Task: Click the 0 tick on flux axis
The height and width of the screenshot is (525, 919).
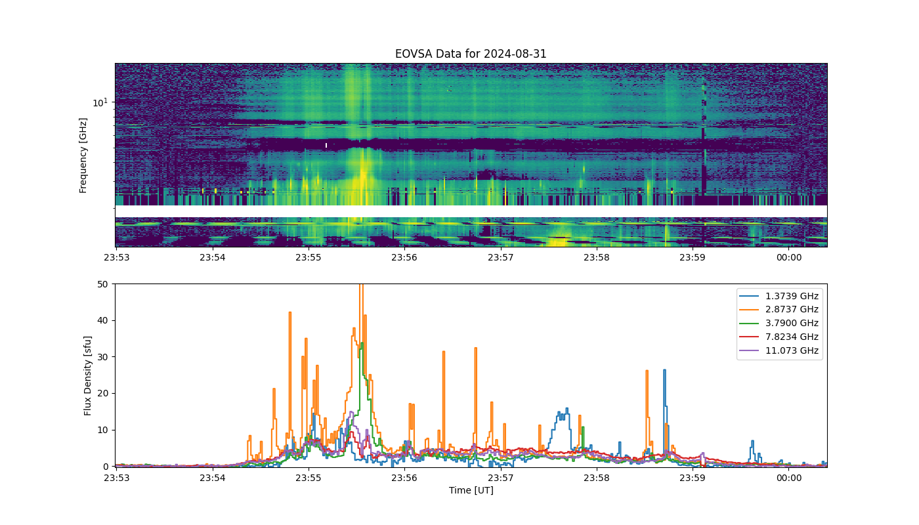Action: (106, 467)
